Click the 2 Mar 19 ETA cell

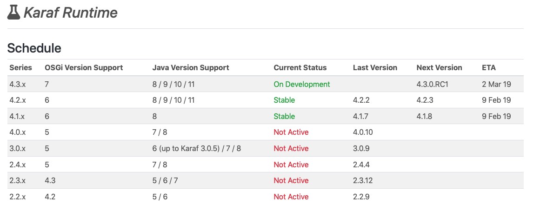pyautogui.click(x=496, y=84)
